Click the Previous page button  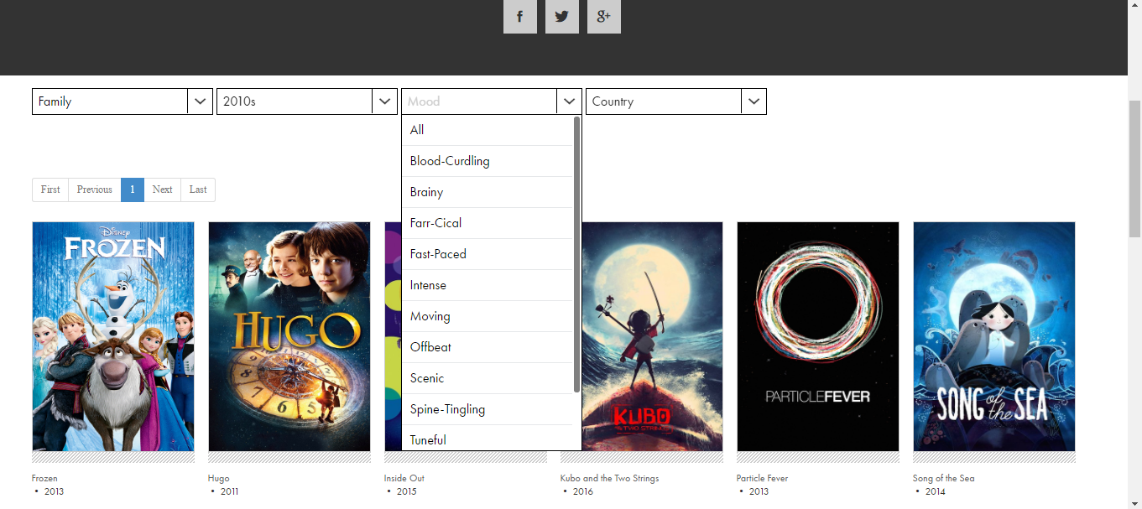pyautogui.click(x=94, y=190)
